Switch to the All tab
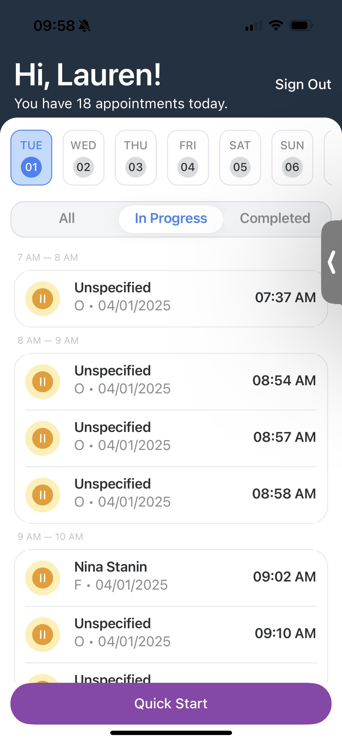 pyautogui.click(x=67, y=219)
